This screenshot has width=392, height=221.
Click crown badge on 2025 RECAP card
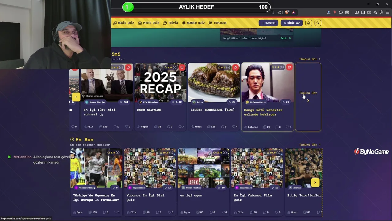[x=182, y=67]
